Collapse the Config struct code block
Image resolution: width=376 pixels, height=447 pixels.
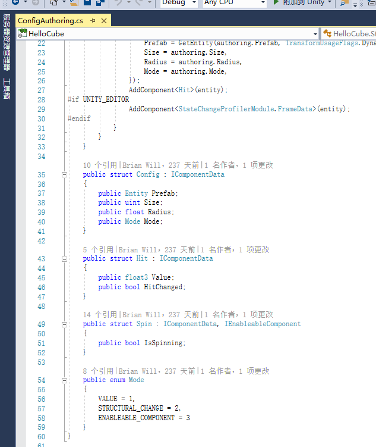pyautogui.click(x=65, y=174)
